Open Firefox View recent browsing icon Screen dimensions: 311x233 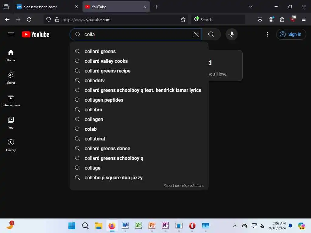(6, 7)
